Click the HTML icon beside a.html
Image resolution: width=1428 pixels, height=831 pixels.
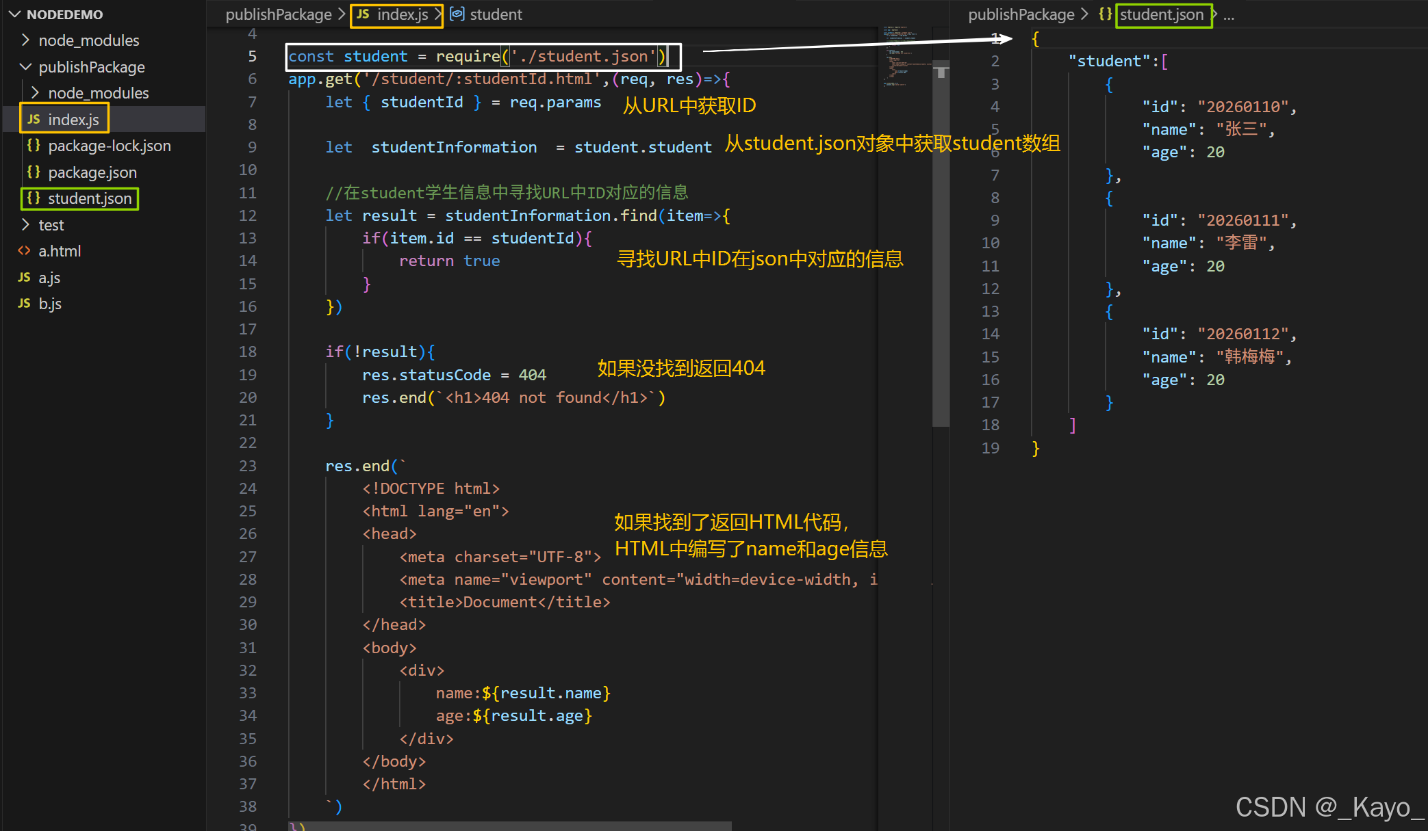point(24,251)
